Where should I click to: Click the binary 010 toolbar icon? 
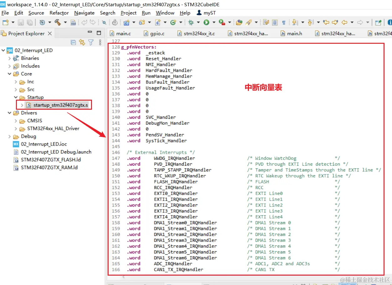[x=73, y=22]
